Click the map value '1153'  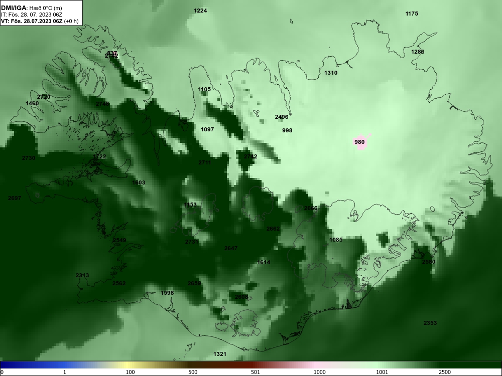pyautogui.click(x=190, y=205)
